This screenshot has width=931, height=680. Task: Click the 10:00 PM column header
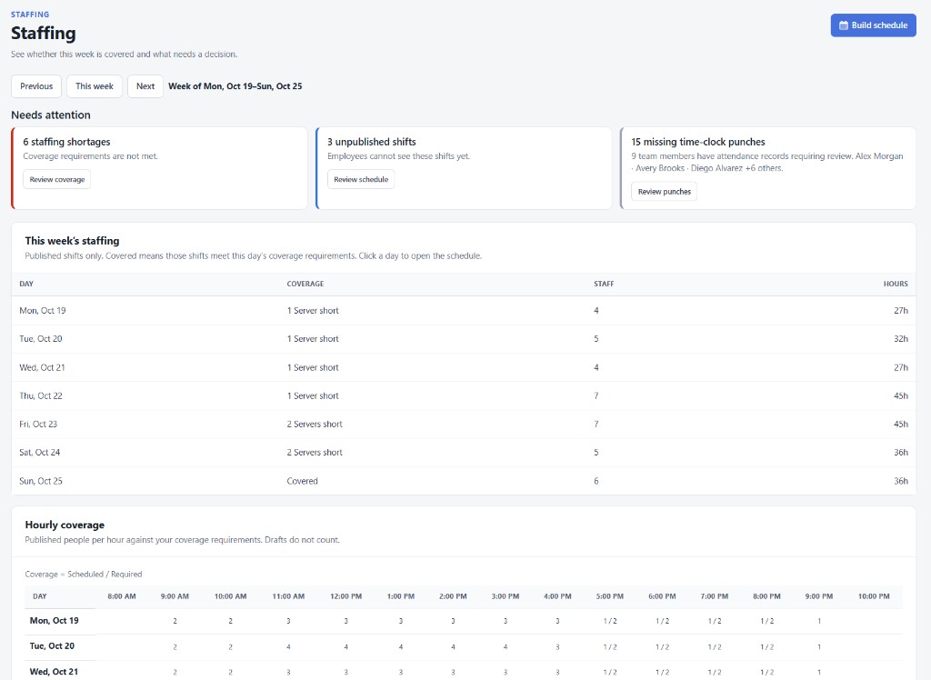pos(874,596)
